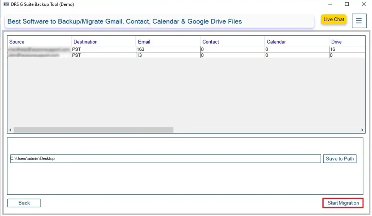The height and width of the screenshot is (216, 372).
Task: Click the Drive column header
Action: tap(336, 41)
